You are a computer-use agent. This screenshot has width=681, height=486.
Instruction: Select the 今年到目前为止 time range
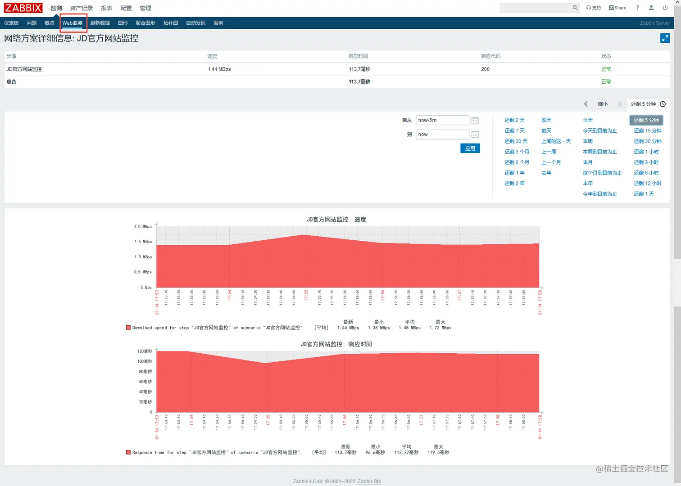pyautogui.click(x=599, y=194)
